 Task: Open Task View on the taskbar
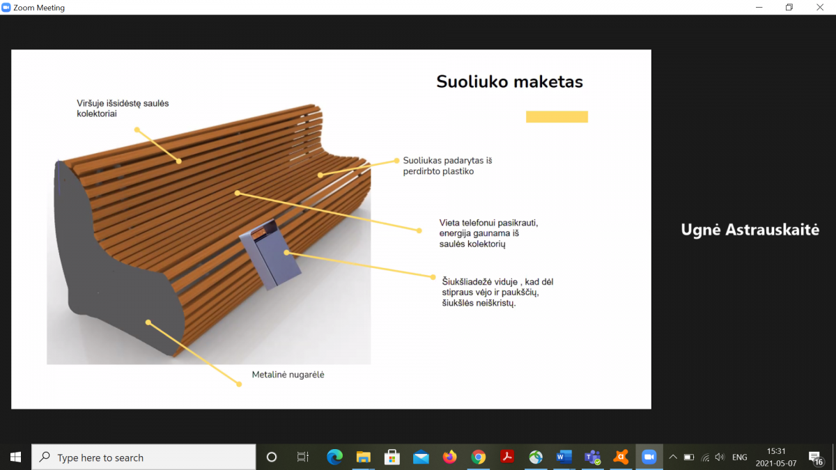pyautogui.click(x=303, y=457)
